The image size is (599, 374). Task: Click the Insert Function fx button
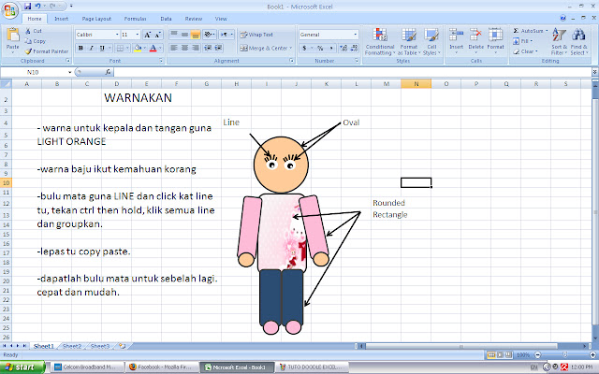click(109, 72)
